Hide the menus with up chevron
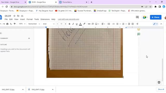This screenshot has height=93, width=166. click(161, 24)
